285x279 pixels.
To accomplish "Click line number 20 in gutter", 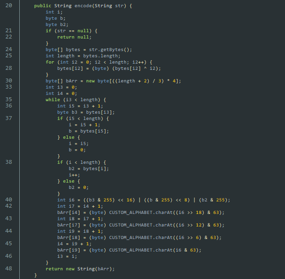I will [9, 5].
